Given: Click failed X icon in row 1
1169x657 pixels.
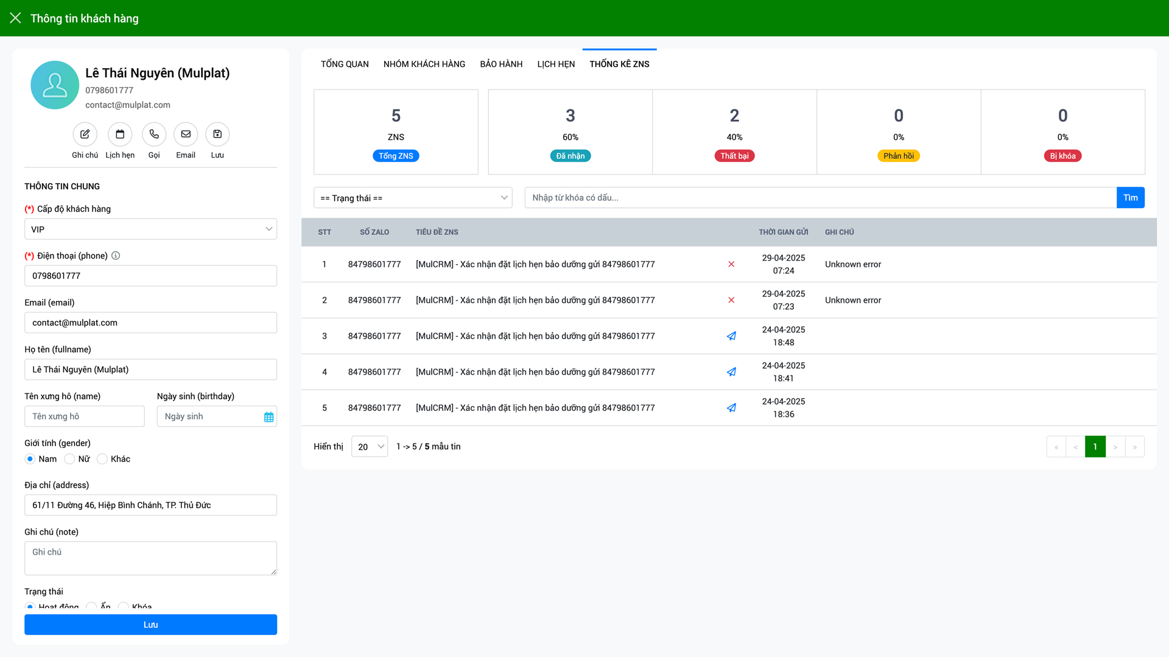Looking at the screenshot, I should point(731,265).
